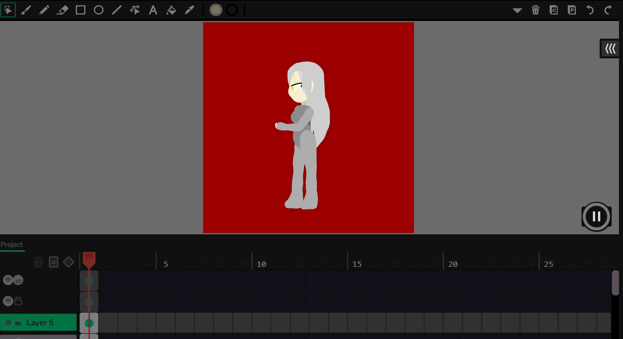Screen dimensions: 623x339
Task: Select the Line tool
Action: (117, 10)
